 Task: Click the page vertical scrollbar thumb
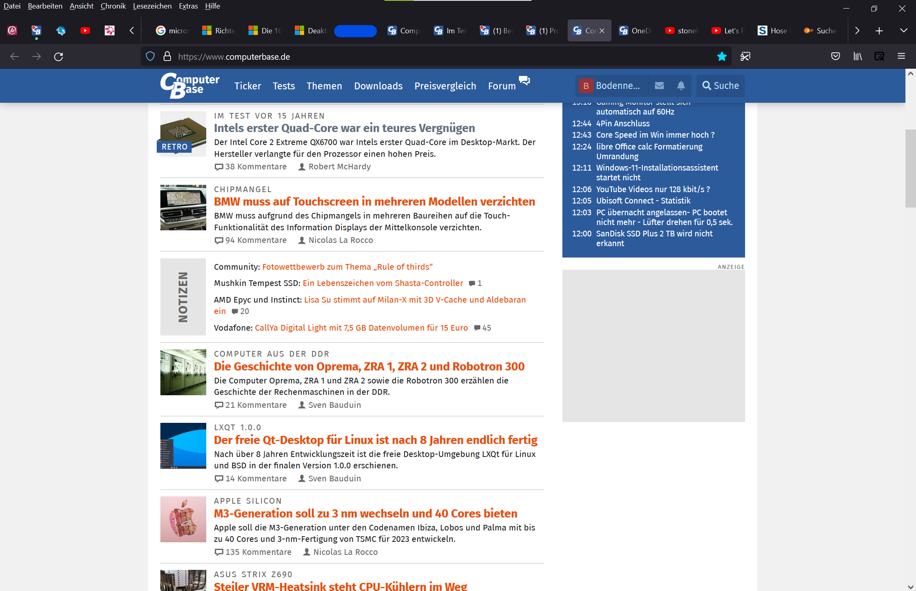point(910,169)
